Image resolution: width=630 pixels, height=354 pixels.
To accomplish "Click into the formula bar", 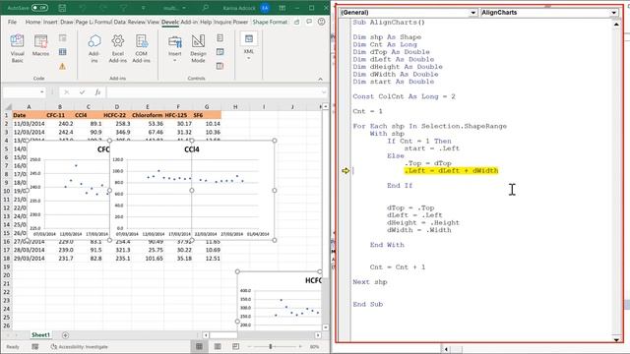I will [213, 92].
